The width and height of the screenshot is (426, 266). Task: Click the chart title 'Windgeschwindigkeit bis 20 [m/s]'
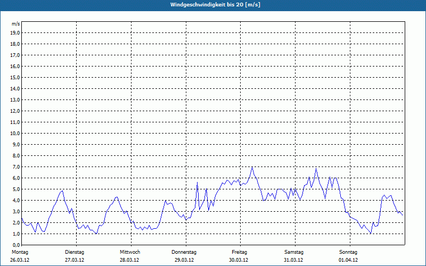pos(215,5)
